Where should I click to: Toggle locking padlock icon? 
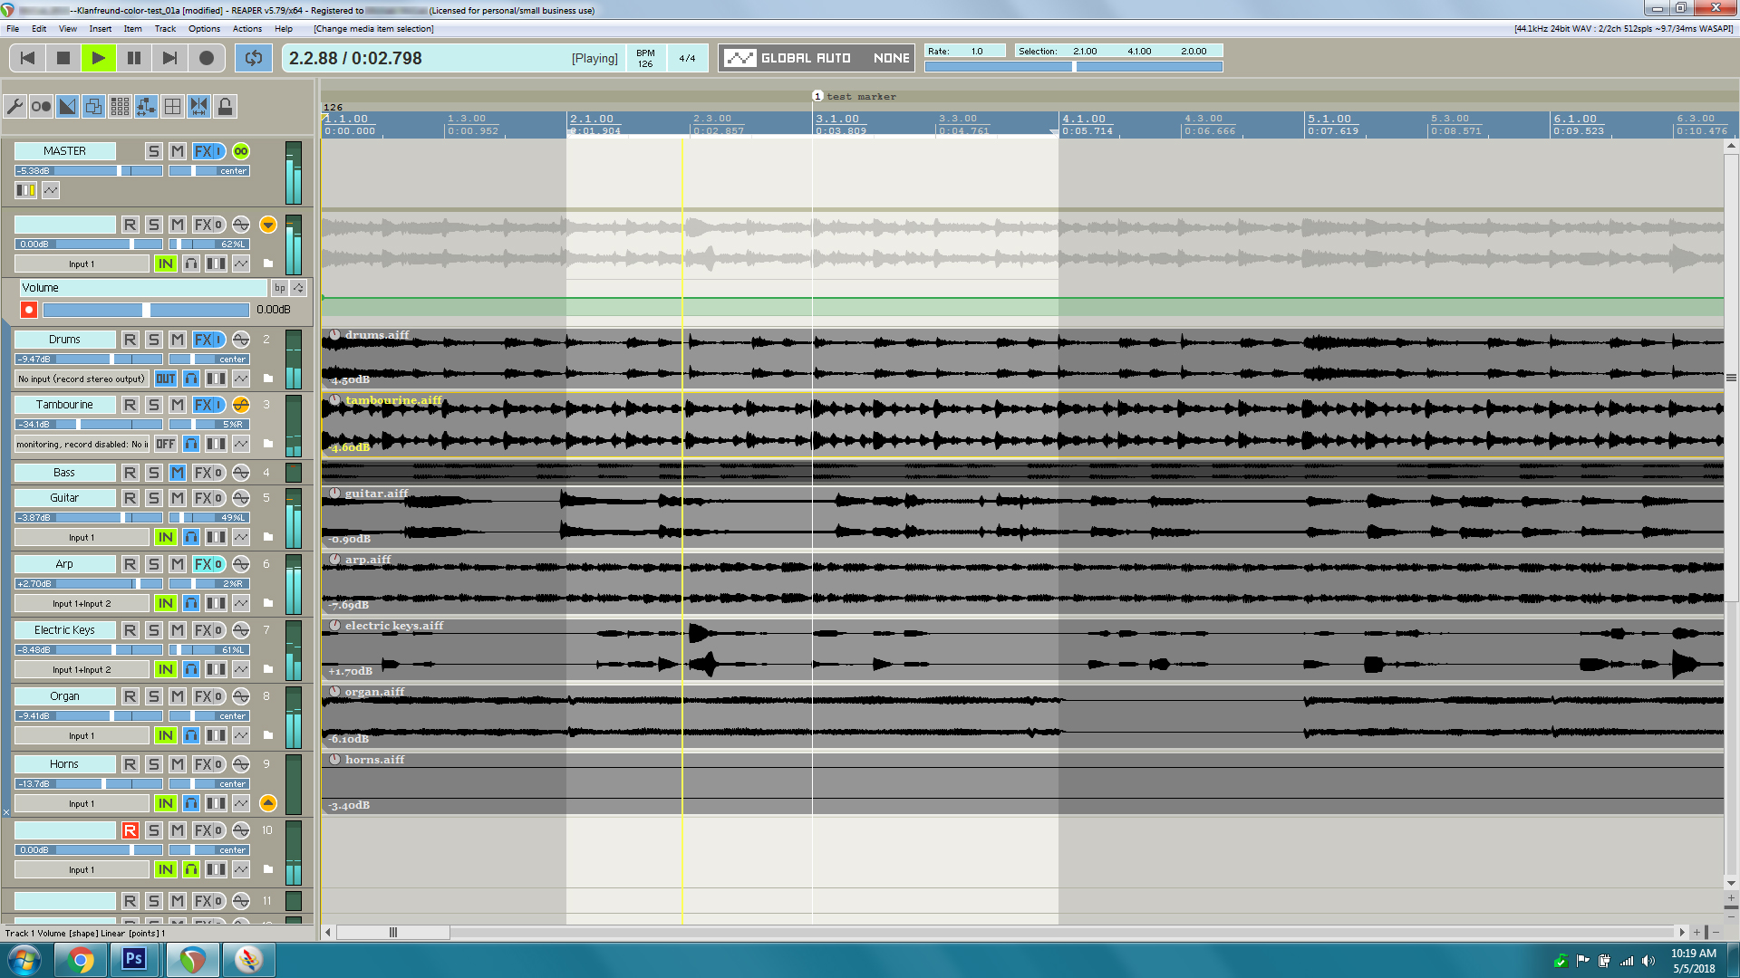click(225, 107)
